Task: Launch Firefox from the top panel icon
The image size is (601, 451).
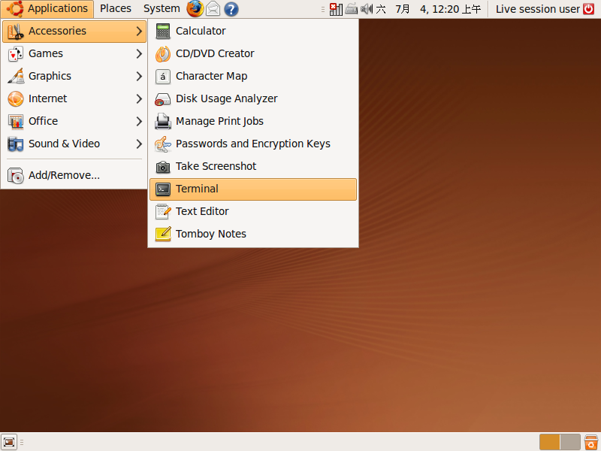Action: point(195,9)
